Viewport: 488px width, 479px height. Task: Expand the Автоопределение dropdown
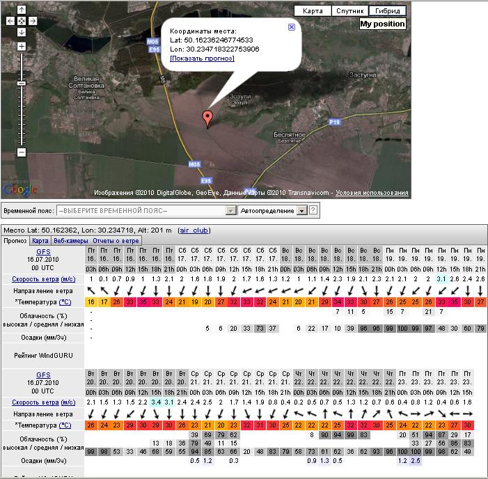coord(301,210)
